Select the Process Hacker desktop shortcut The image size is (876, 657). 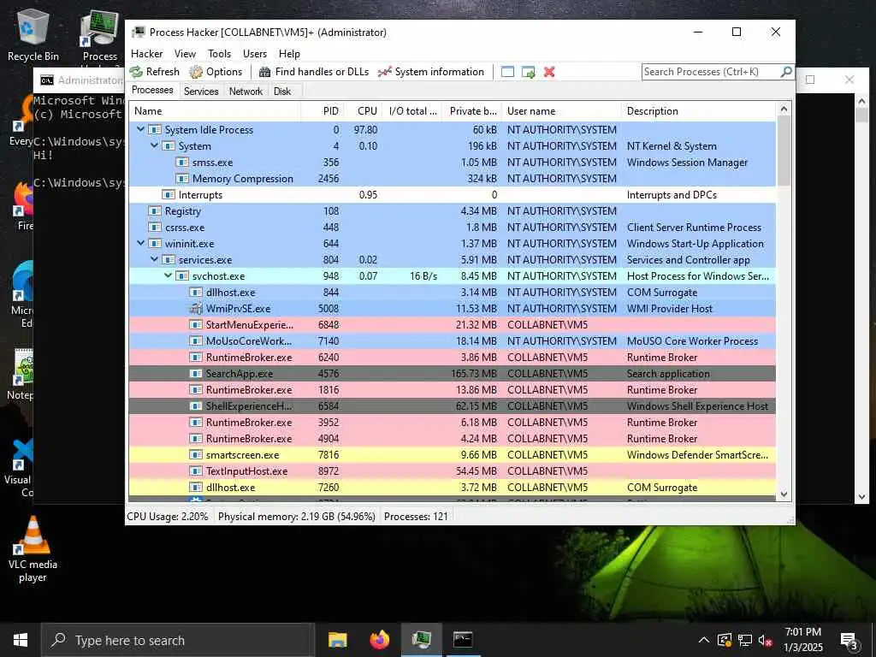click(99, 36)
